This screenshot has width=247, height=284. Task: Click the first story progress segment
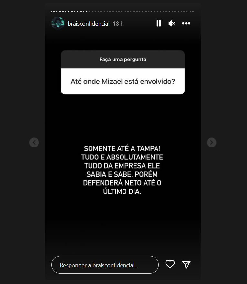pyautogui.click(x=52, y=12)
